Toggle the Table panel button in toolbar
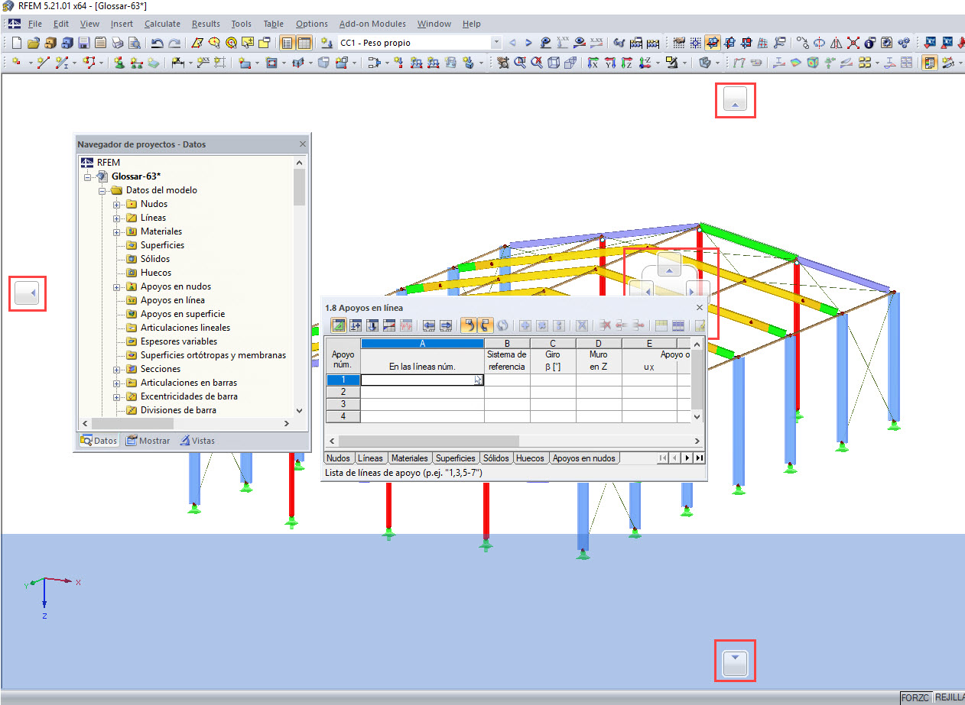Viewport: 965px width, 705px height. 304,43
